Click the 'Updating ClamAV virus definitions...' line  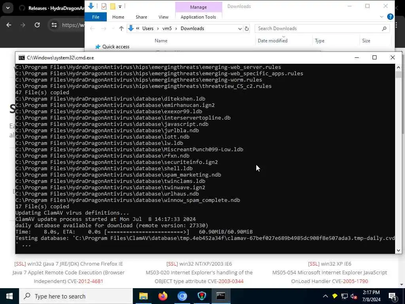pos(72,213)
